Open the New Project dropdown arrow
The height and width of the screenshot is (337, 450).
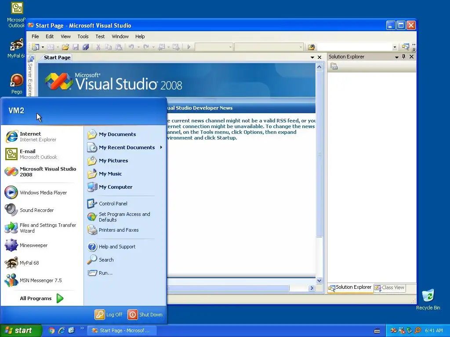tap(43, 47)
